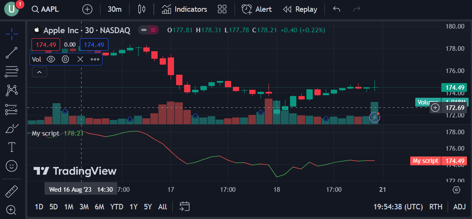Switch to the 1M time range
The image size is (472, 219).
point(69,207)
